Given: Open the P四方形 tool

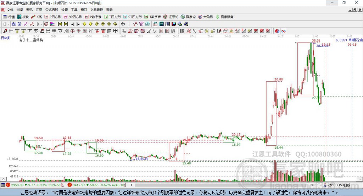Looking at the screenshot, I should [x=53, y=17].
